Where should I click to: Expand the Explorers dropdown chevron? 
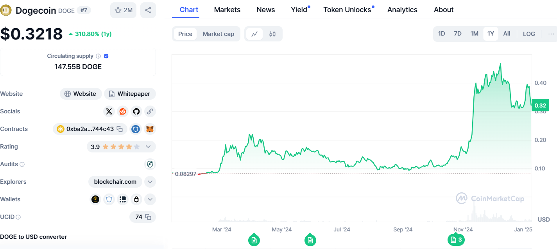[150, 182]
